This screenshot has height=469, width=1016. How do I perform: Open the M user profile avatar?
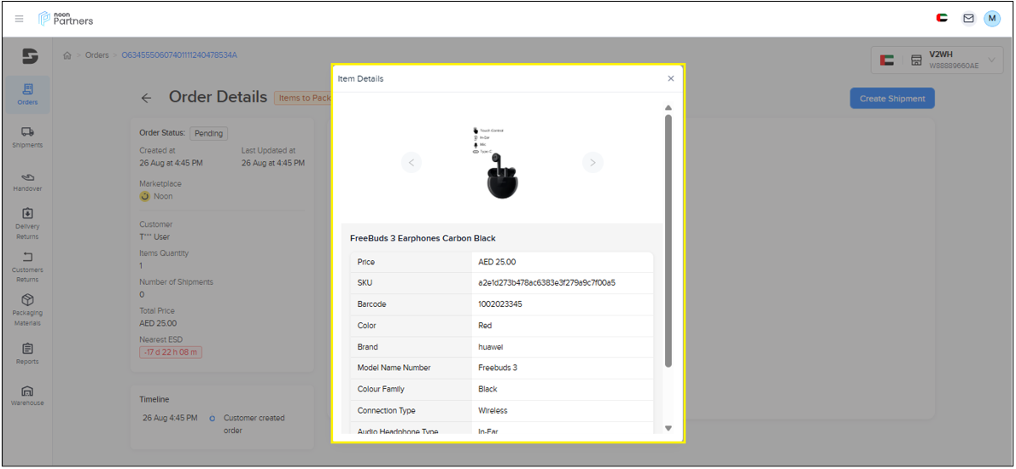tap(992, 18)
